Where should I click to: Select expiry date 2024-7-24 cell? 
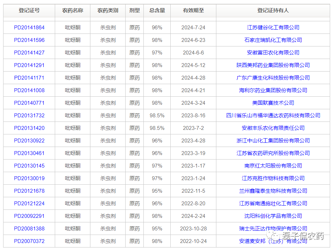193,28
